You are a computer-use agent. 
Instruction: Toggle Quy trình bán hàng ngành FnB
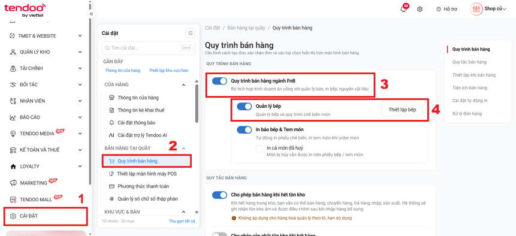click(219, 81)
